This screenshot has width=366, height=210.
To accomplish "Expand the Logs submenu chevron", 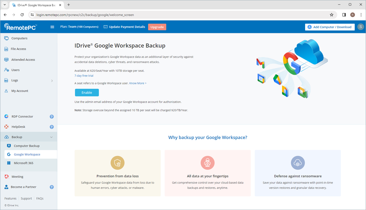I will point(52,80).
